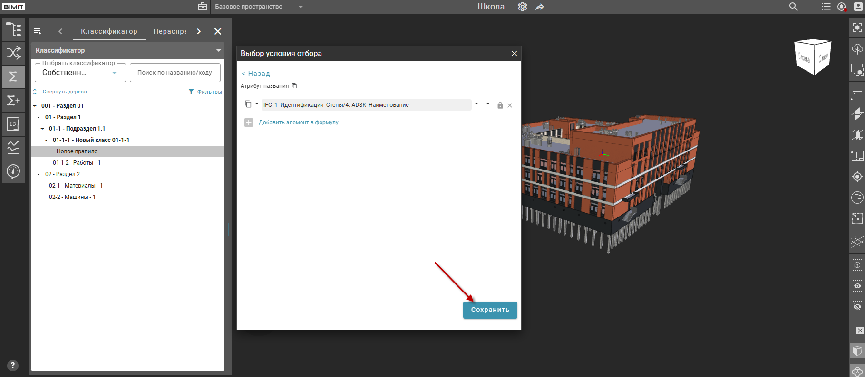Toggle the eye visibility tool
This screenshot has height=377, width=865.
pos(857,286)
